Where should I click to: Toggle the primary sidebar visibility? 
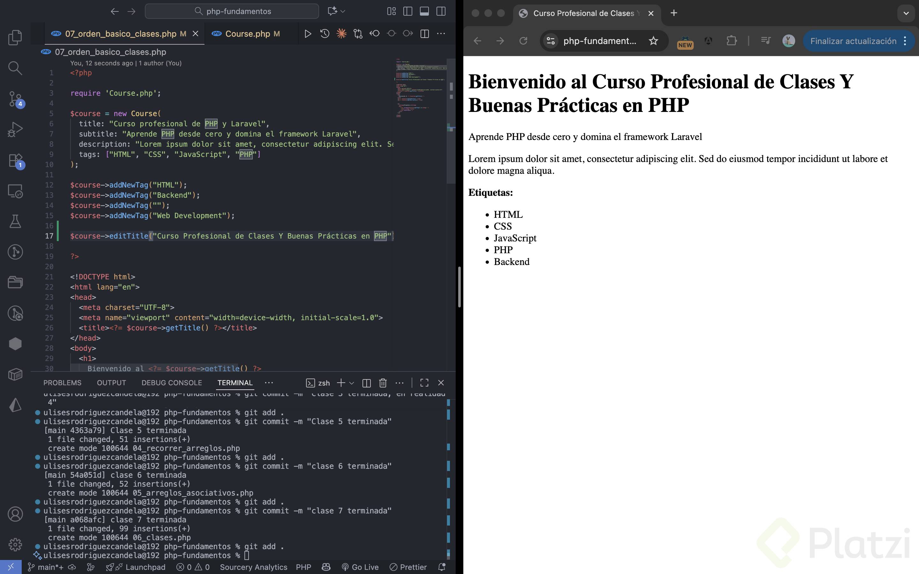click(408, 11)
